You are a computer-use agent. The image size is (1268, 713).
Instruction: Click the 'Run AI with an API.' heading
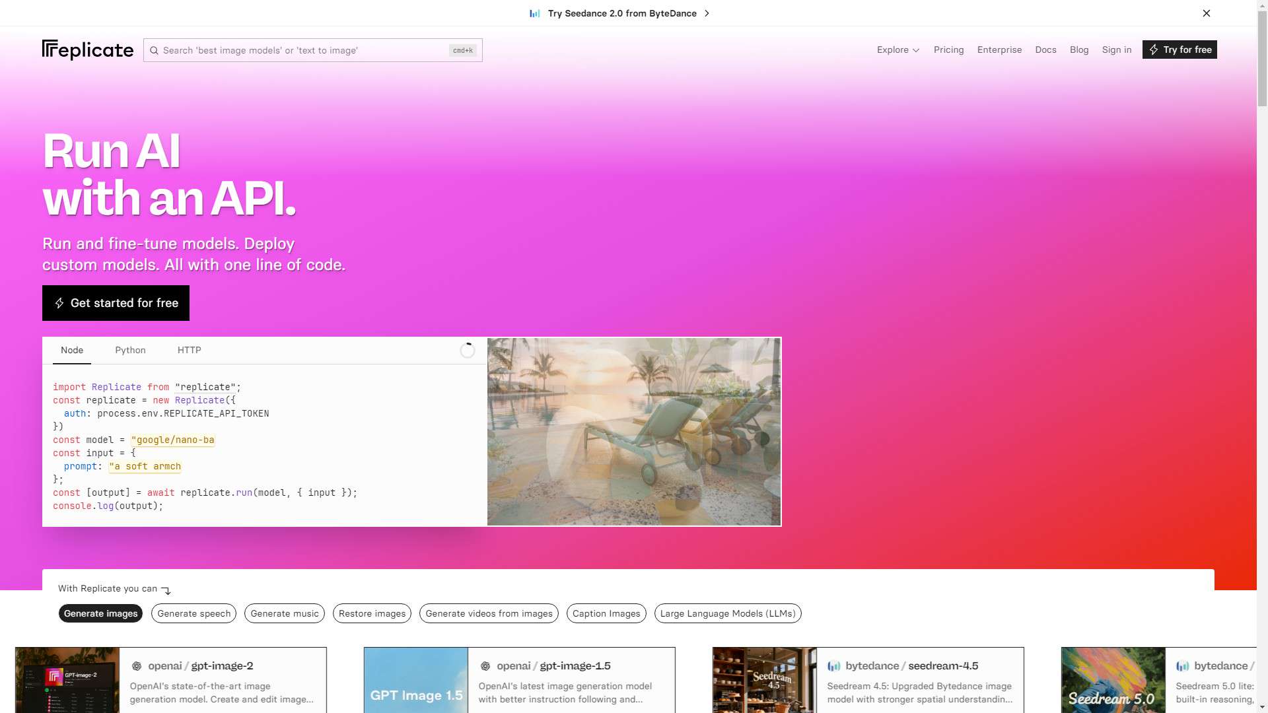pyautogui.click(x=169, y=174)
